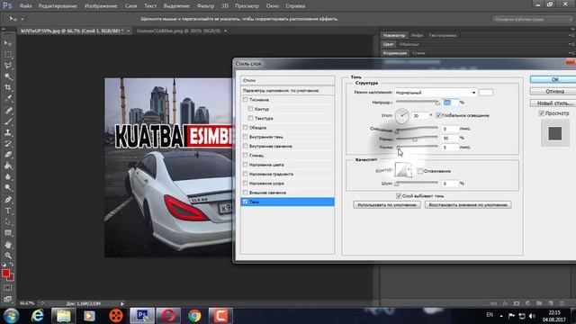The image size is (576, 324).
Task: Select the Paint Bucket tool
Action: [x=8, y=166]
